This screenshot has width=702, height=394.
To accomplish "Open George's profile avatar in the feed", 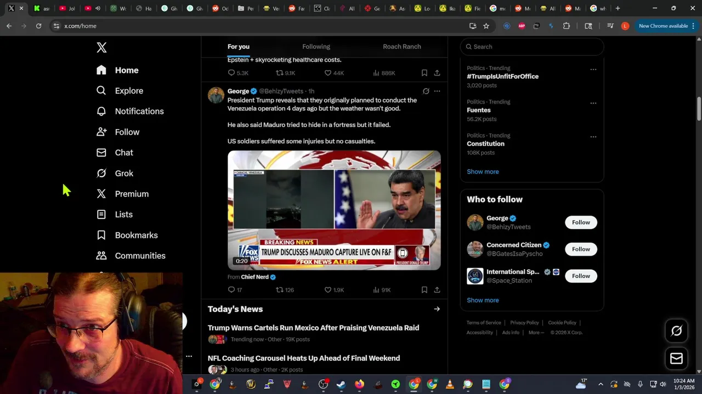I will tap(216, 95).
